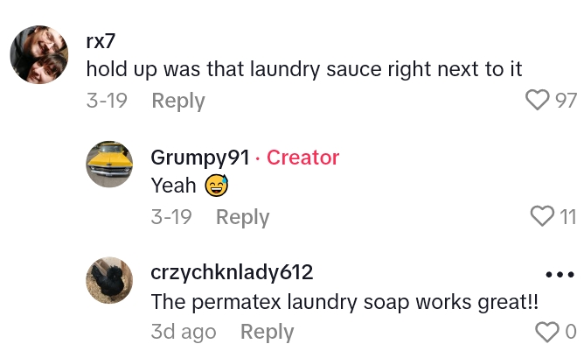584x358 pixels.
Task: Click the permatex laundry soap comment text
Action: coord(344,302)
